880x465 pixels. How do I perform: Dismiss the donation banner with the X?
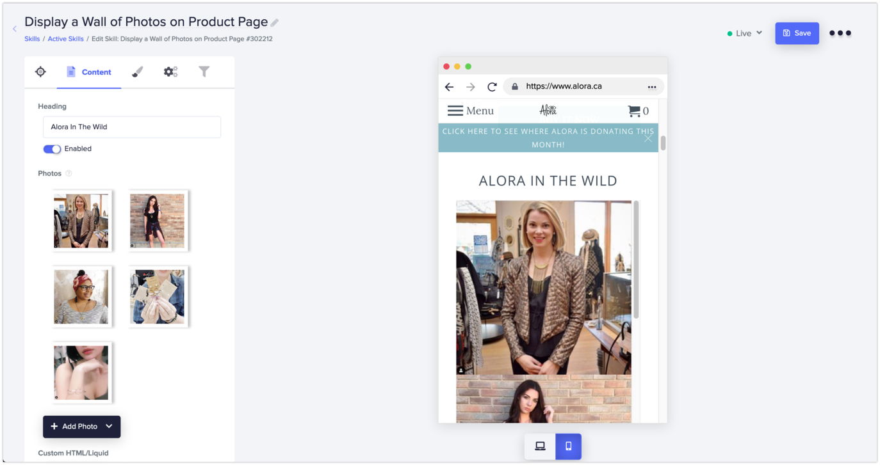[648, 139]
